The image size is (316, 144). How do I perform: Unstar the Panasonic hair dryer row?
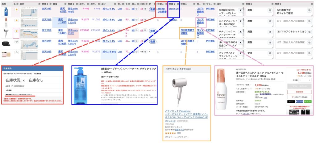16,31
